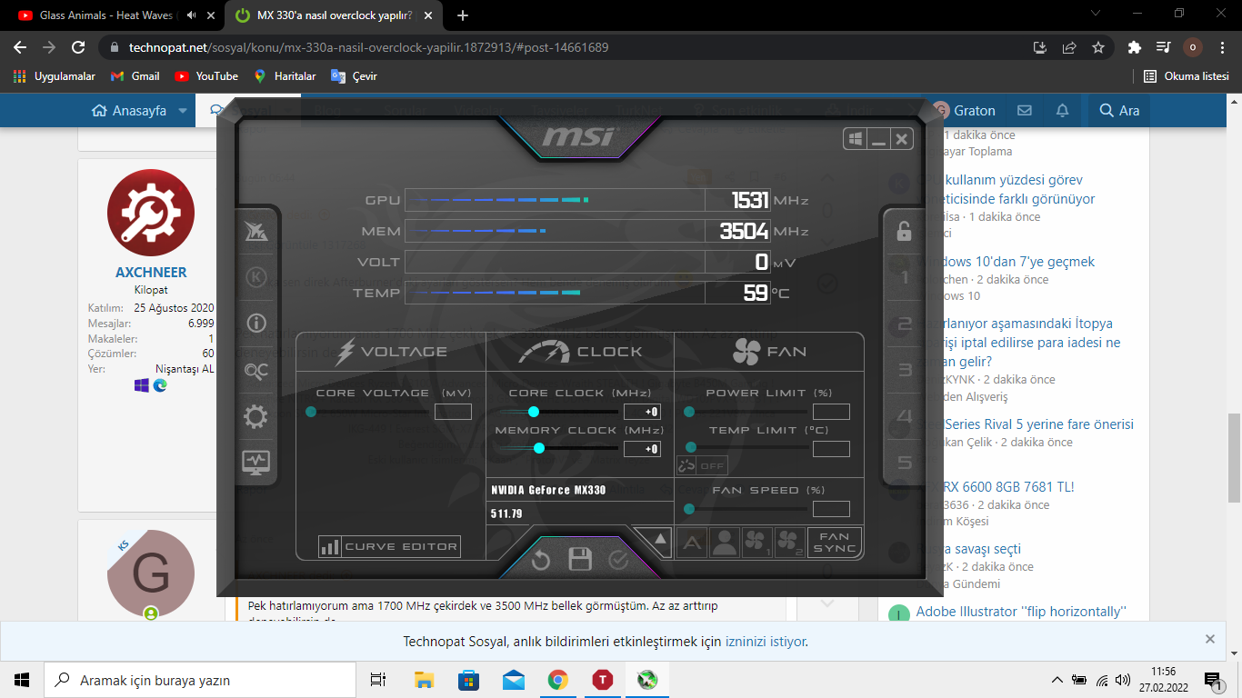This screenshot has height=698, width=1242.
Task: Open the YouTube bookmark
Action: tap(206, 76)
